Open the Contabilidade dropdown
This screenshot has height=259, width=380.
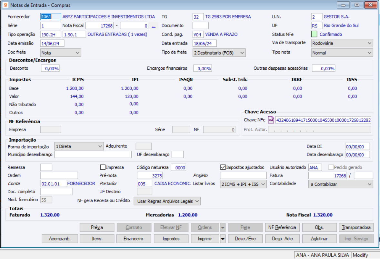[x=341, y=184]
